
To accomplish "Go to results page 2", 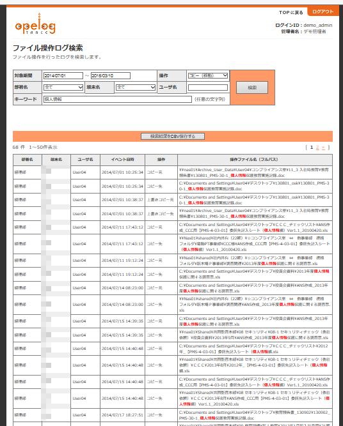I will (x=317, y=148).
